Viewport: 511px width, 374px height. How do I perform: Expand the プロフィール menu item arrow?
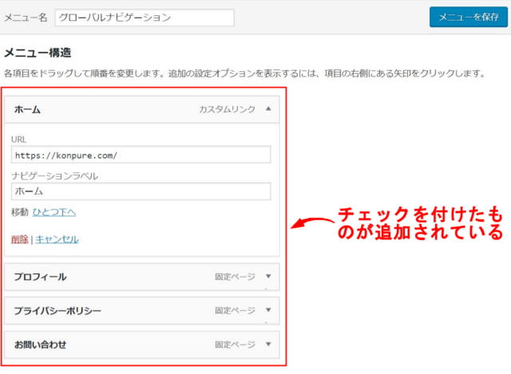[x=268, y=277]
